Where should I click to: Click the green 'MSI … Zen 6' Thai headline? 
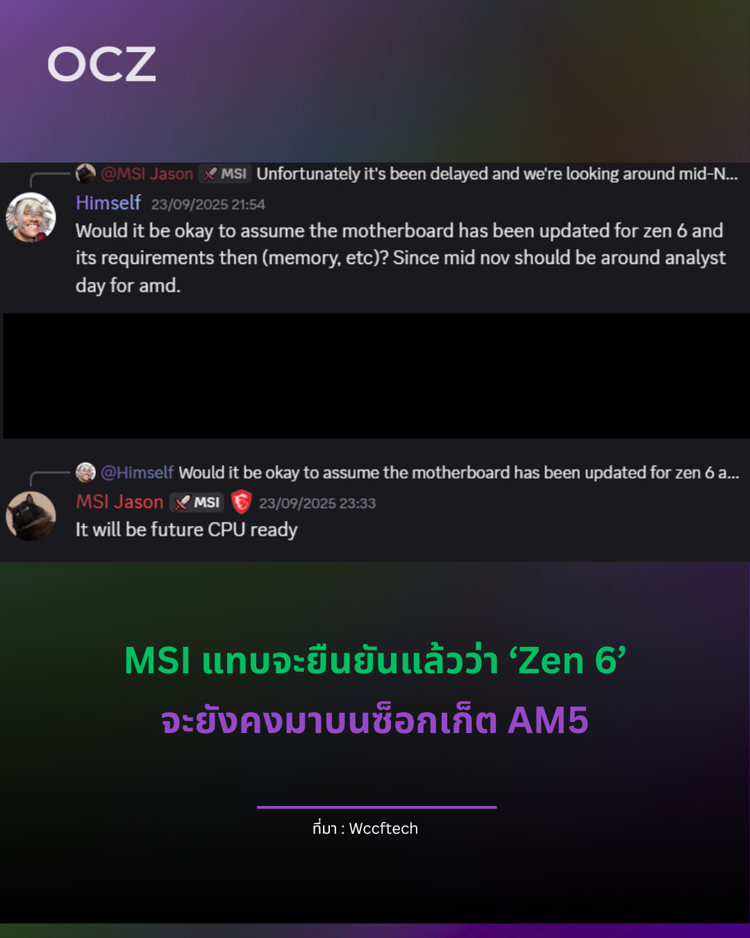(375, 660)
